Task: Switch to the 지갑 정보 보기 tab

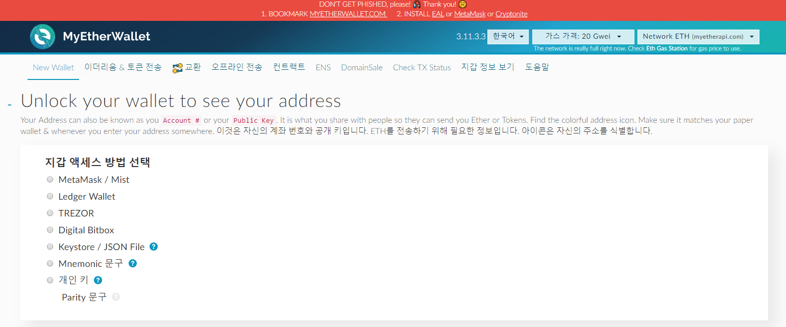Action: click(488, 67)
